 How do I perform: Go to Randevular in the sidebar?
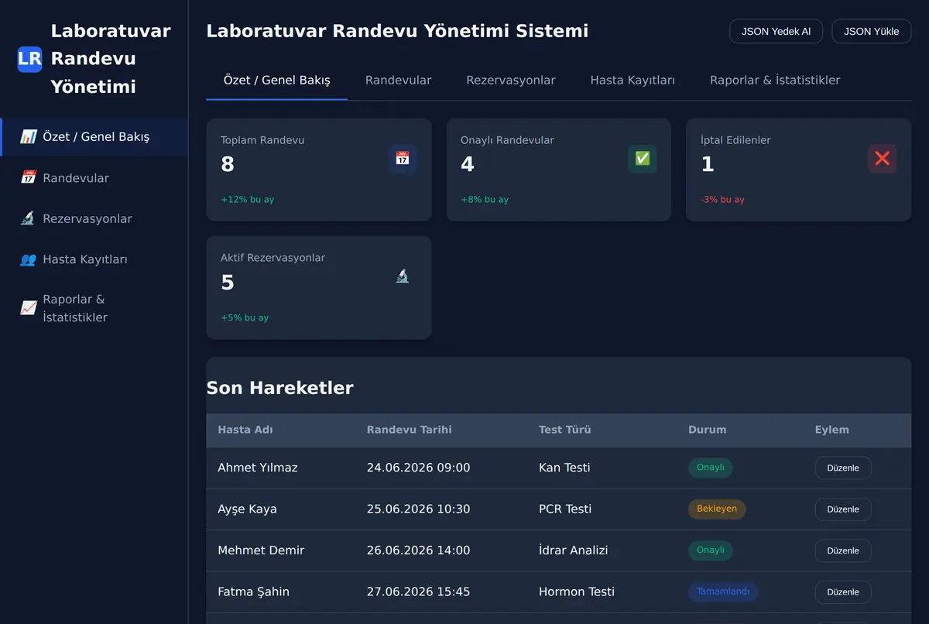tap(94, 178)
